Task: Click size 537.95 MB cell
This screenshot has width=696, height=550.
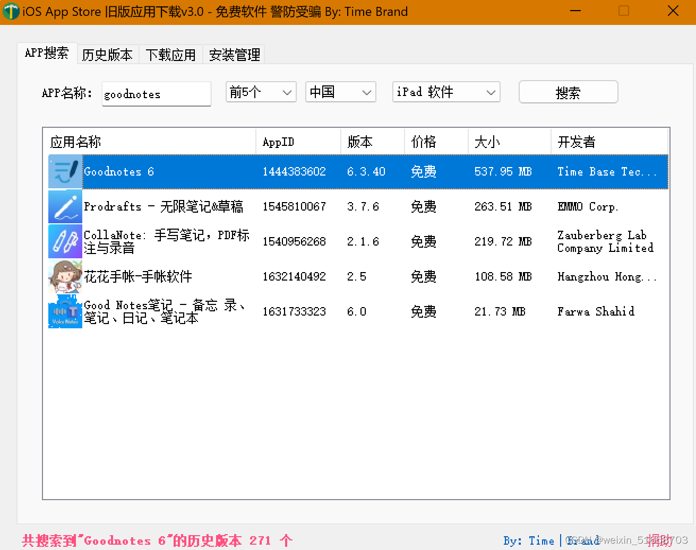Action: pyautogui.click(x=503, y=171)
